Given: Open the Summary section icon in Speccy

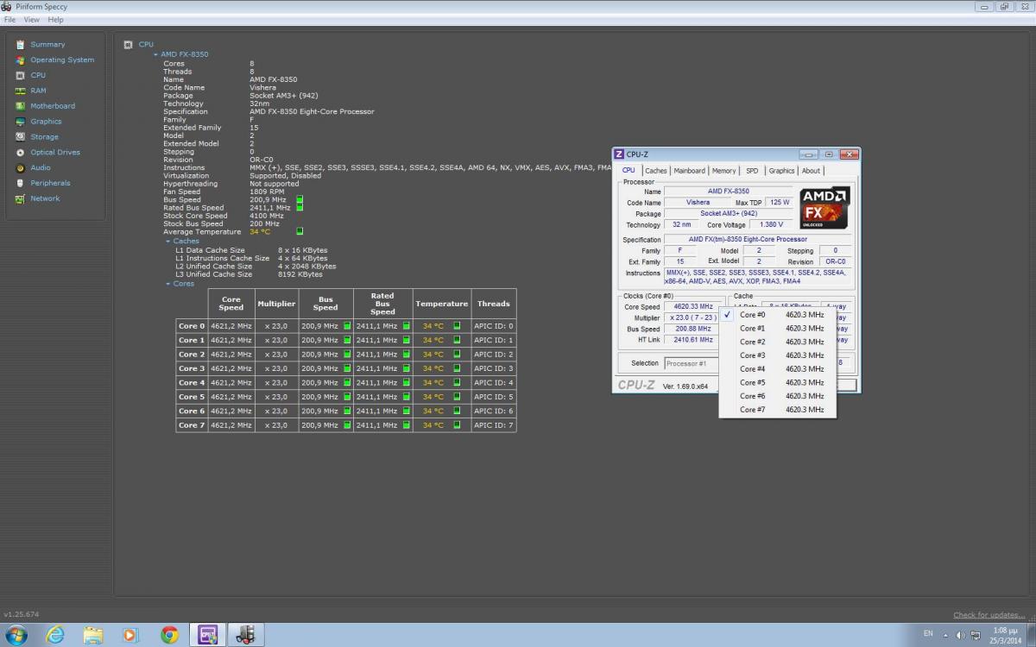Looking at the screenshot, I should tap(20, 45).
